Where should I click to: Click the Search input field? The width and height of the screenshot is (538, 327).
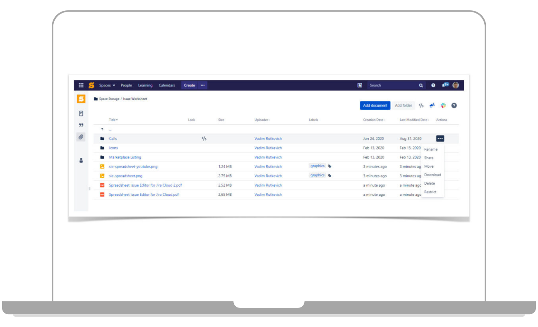click(393, 85)
